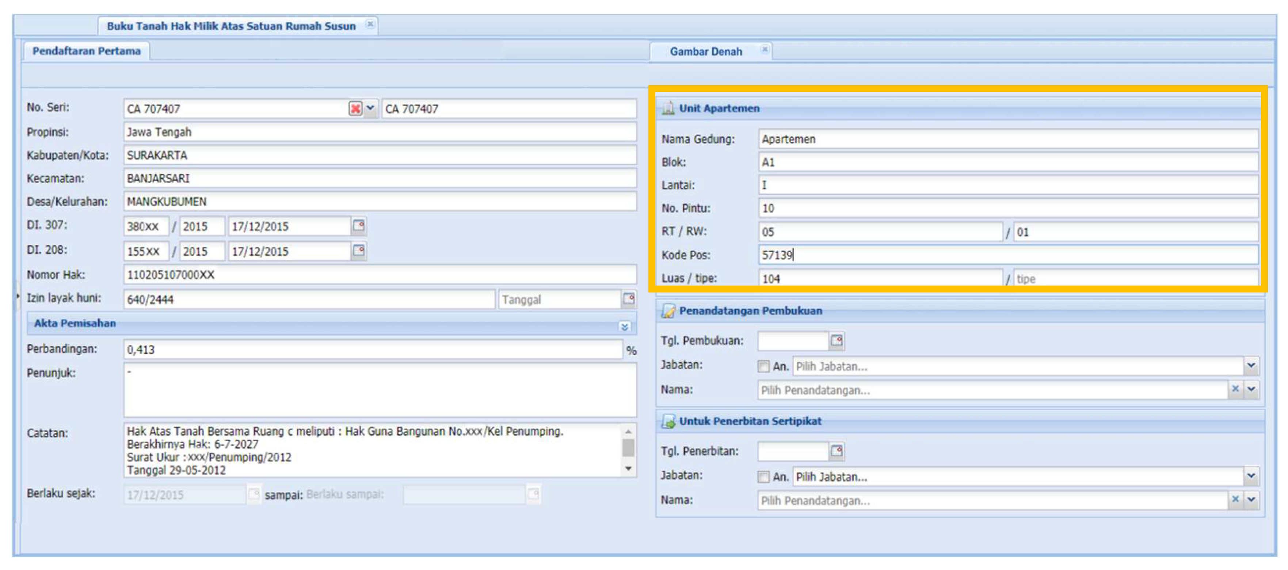Image resolution: width=1288 pixels, height=570 pixels.
Task: Clear the No. Seri selection with red X
Action: click(355, 108)
